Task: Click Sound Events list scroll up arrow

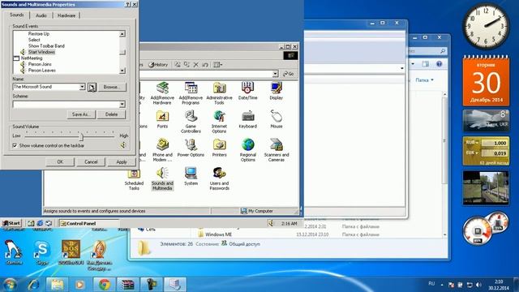Action: [x=122, y=34]
